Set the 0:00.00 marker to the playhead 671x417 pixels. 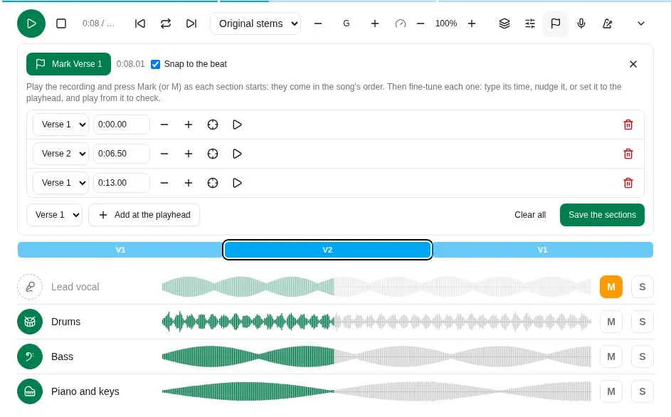coord(213,125)
